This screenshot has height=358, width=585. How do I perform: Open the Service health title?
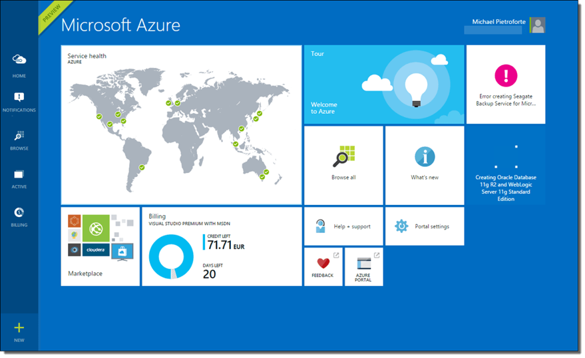coord(87,56)
